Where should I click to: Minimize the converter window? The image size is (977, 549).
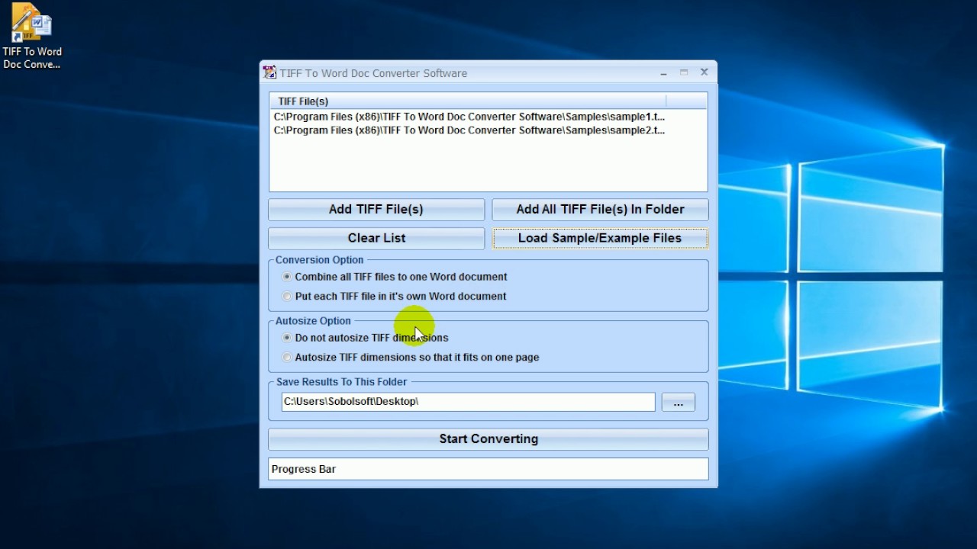click(x=664, y=73)
